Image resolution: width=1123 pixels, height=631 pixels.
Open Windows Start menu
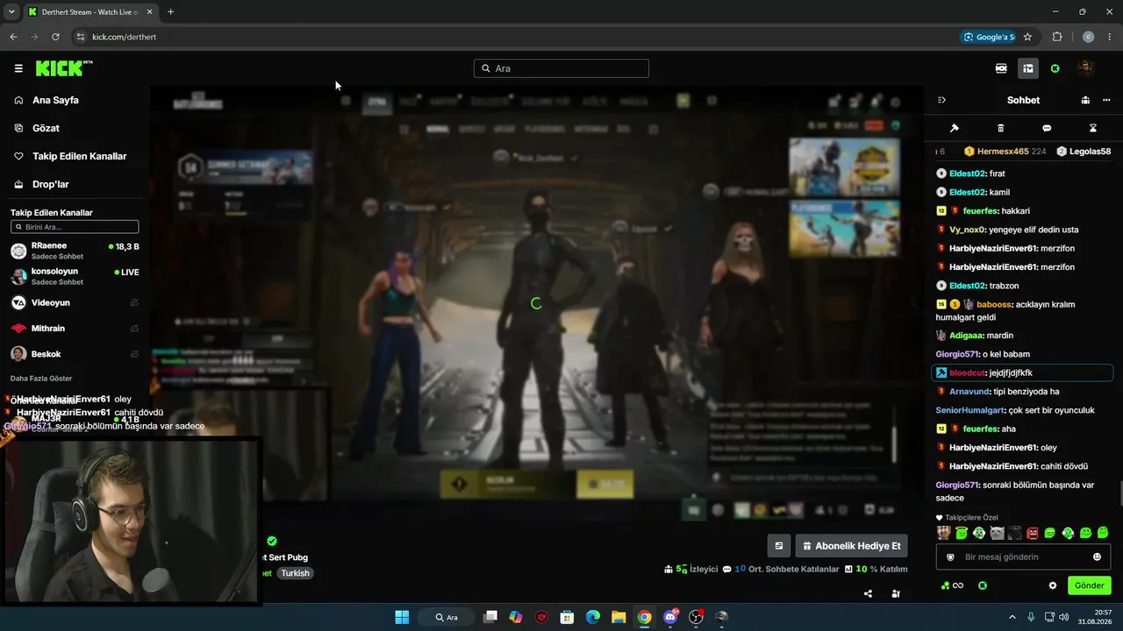(x=402, y=617)
